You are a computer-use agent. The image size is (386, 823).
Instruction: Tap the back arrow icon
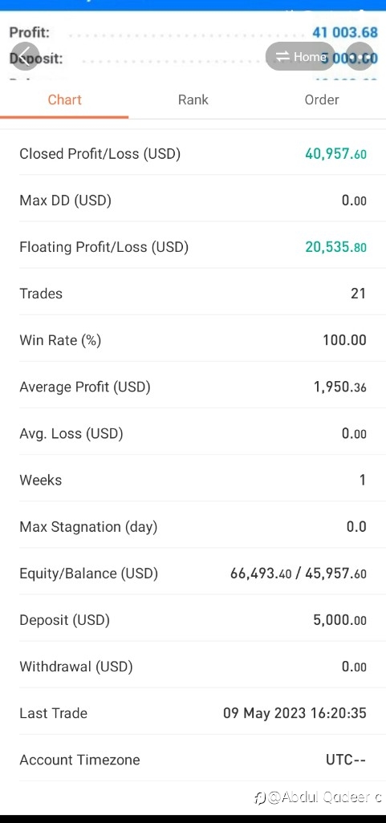click(x=24, y=56)
